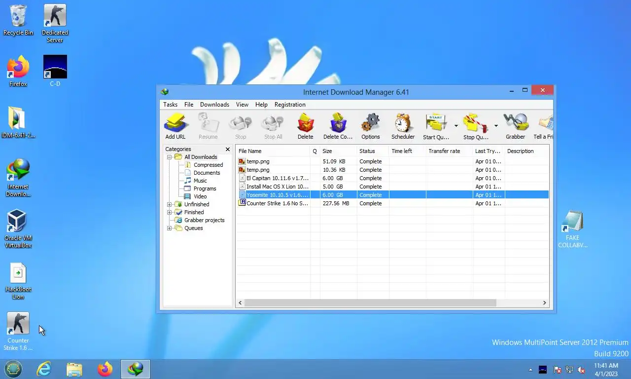Click the Start Queue toolbar icon

[436, 126]
